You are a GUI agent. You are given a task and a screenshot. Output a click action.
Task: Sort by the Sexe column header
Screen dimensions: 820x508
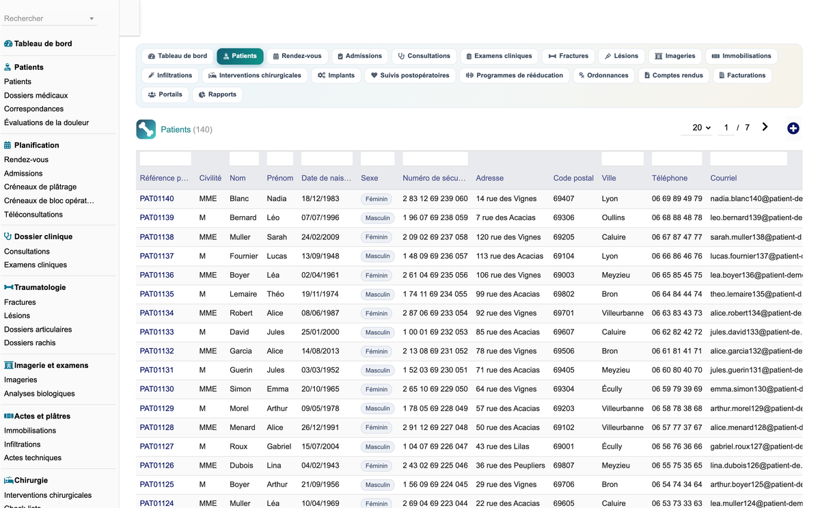[x=370, y=178]
